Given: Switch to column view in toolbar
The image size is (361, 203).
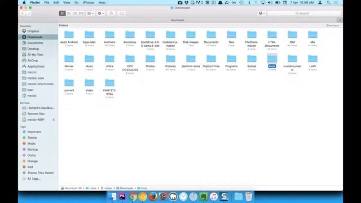Looking at the screenshot, I should (x=74, y=14).
